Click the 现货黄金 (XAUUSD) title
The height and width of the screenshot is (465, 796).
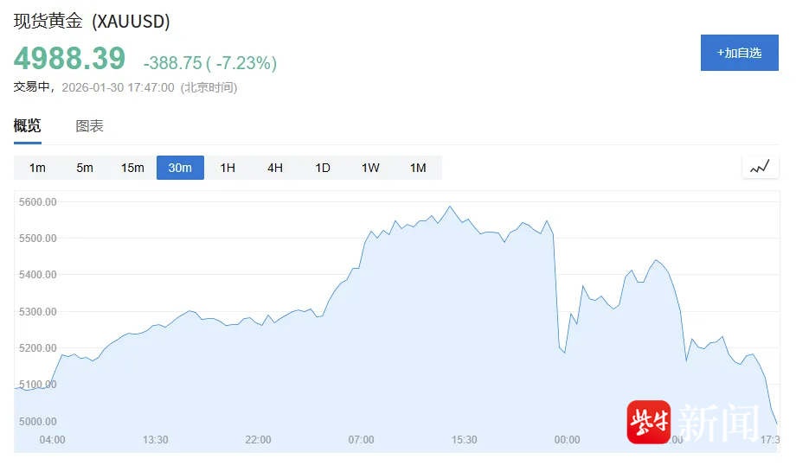pos(92,21)
